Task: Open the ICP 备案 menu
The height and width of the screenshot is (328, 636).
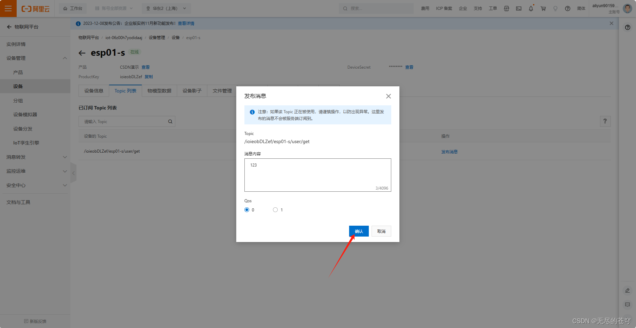Action: [x=444, y=8]
